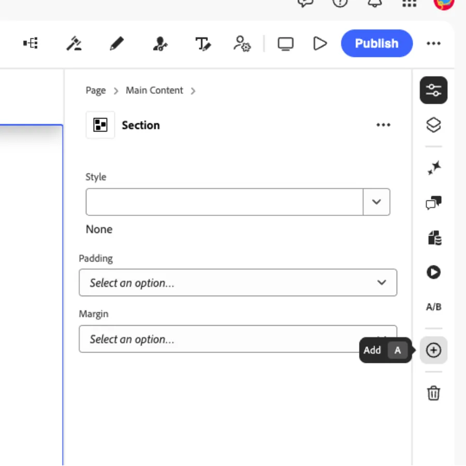Open the properties sliders panel icon

point(433,90)
